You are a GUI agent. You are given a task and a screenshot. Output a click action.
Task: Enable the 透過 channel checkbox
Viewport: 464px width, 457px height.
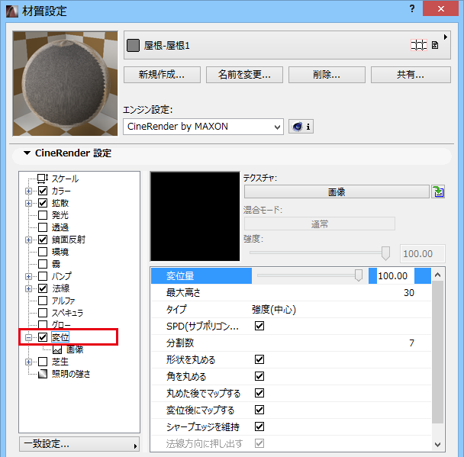(43, 227)
